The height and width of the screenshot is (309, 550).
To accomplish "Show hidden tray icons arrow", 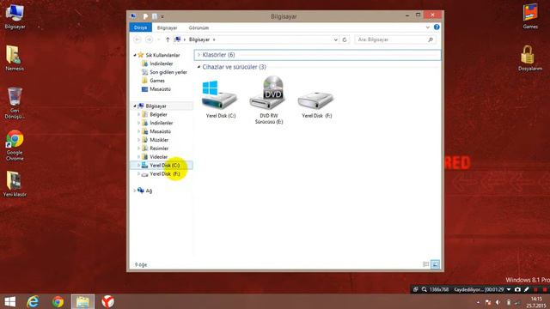I will (478, 302).
